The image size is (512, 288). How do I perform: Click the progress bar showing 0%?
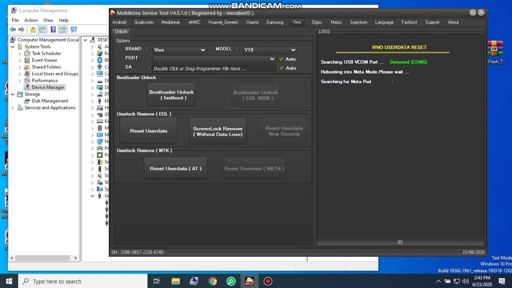tap(400, 242)
